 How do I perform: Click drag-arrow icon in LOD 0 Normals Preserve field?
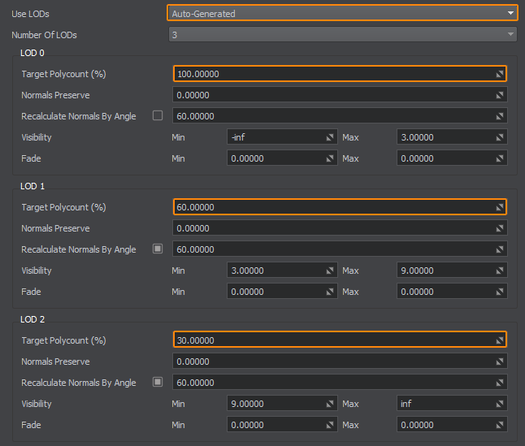click(501, 95)
